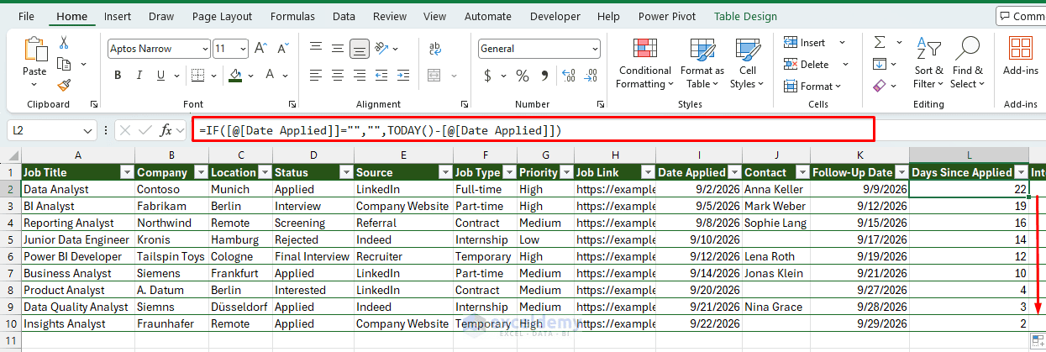Viewport: 1046px width, 352px height.
Task: Apply Percent Style format
Action: click(x=523, y=76)
